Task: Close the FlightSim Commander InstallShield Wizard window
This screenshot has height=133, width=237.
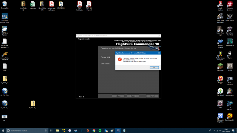Action: click(159, 36)
